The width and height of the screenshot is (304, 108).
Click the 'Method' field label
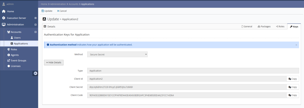tap(78, 54)
